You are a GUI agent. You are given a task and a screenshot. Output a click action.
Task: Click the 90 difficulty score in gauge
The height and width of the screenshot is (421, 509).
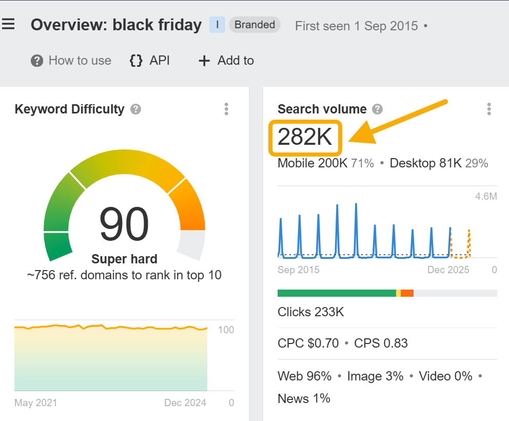pos(124,224)
